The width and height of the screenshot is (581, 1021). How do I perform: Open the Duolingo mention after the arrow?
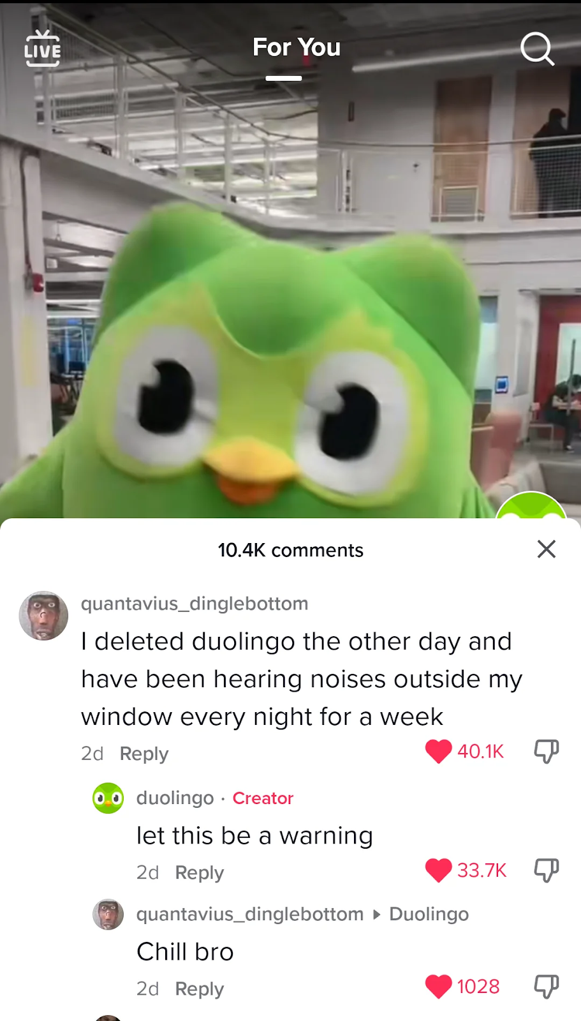click(x=429, y=914)
